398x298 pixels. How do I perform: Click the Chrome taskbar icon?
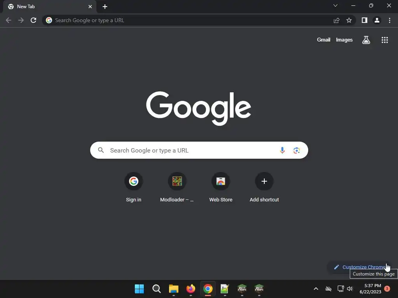[x=208, y=289]
